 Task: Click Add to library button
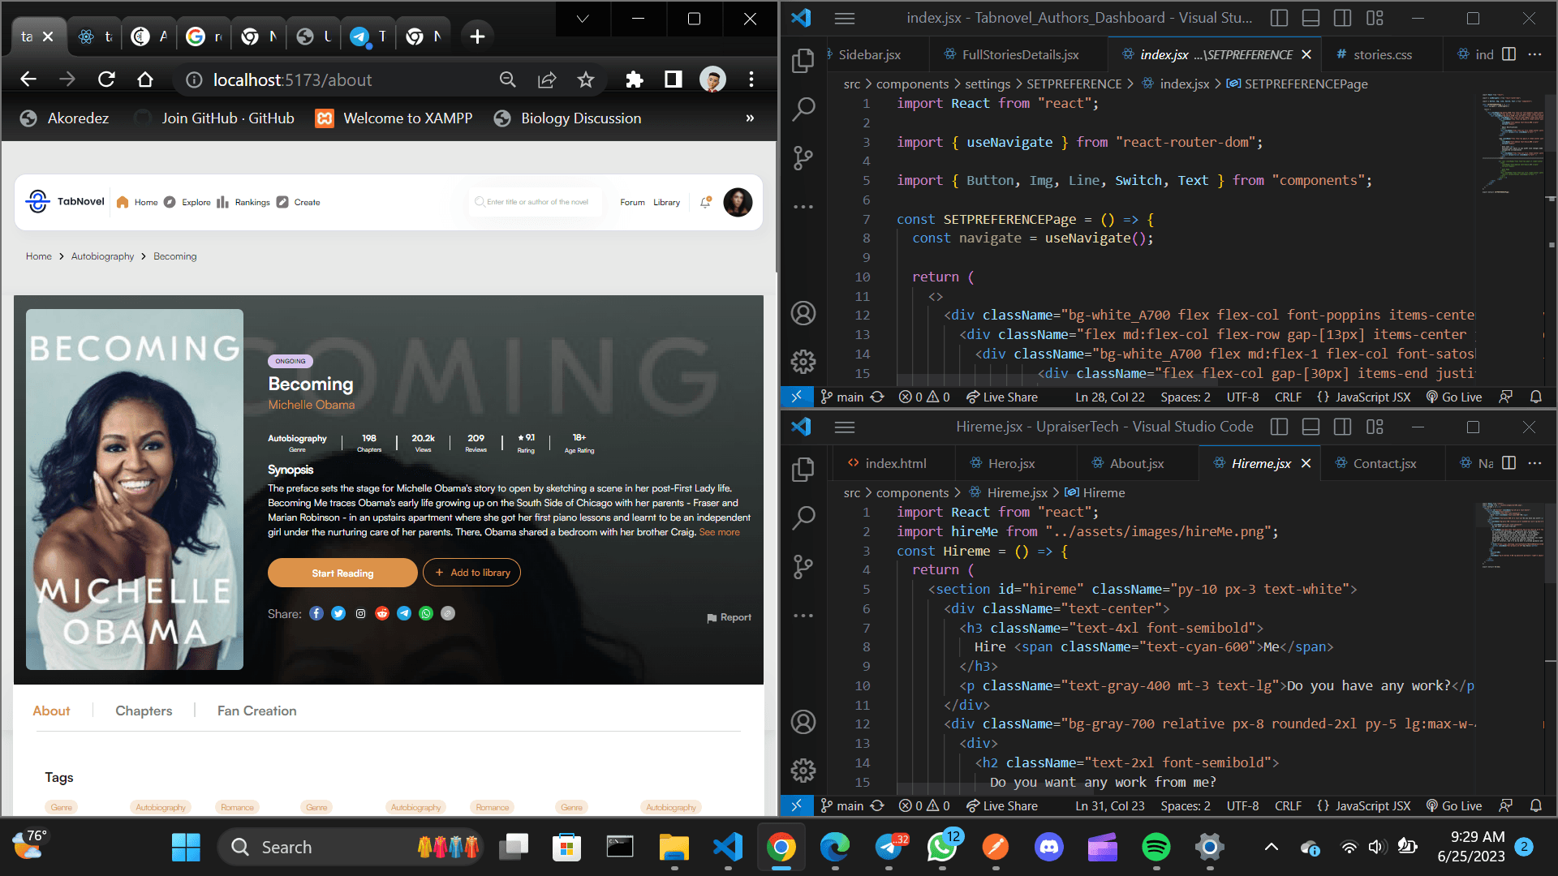(x=471, y=573)
